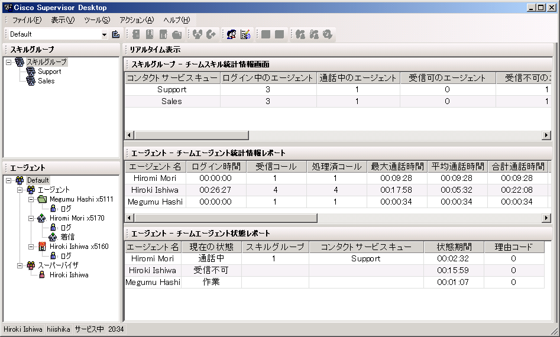Click the 通話中のエージェント column header
Screen dimensions: 560x337
(x=358, y=78)
